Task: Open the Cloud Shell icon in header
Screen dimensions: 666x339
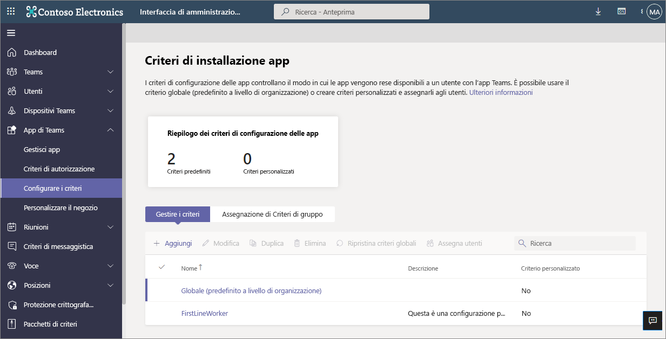Action: [x=622, y=11]
